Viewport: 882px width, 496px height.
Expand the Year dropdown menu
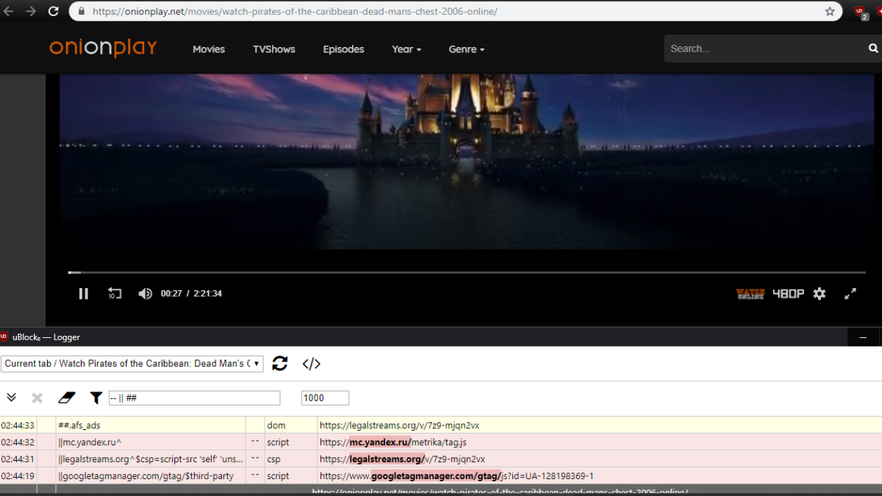point(406,49)
